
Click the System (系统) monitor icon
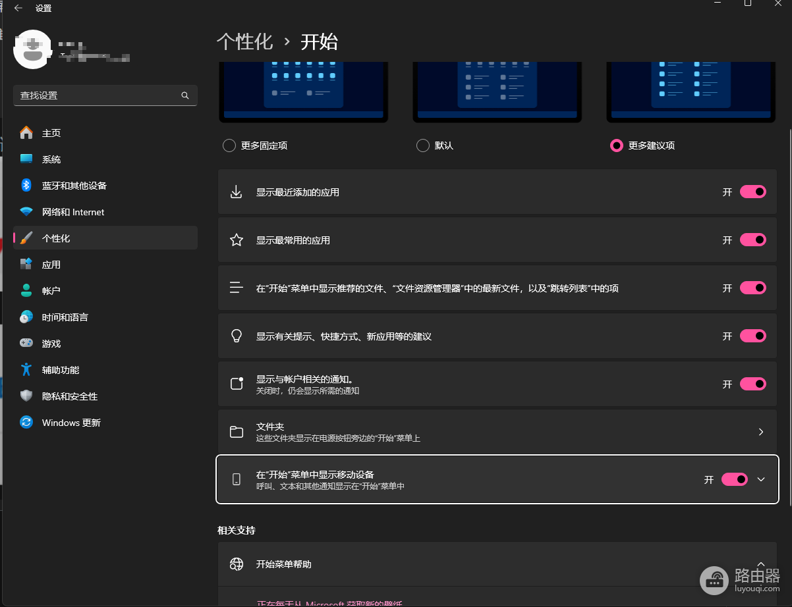point(26,159)
